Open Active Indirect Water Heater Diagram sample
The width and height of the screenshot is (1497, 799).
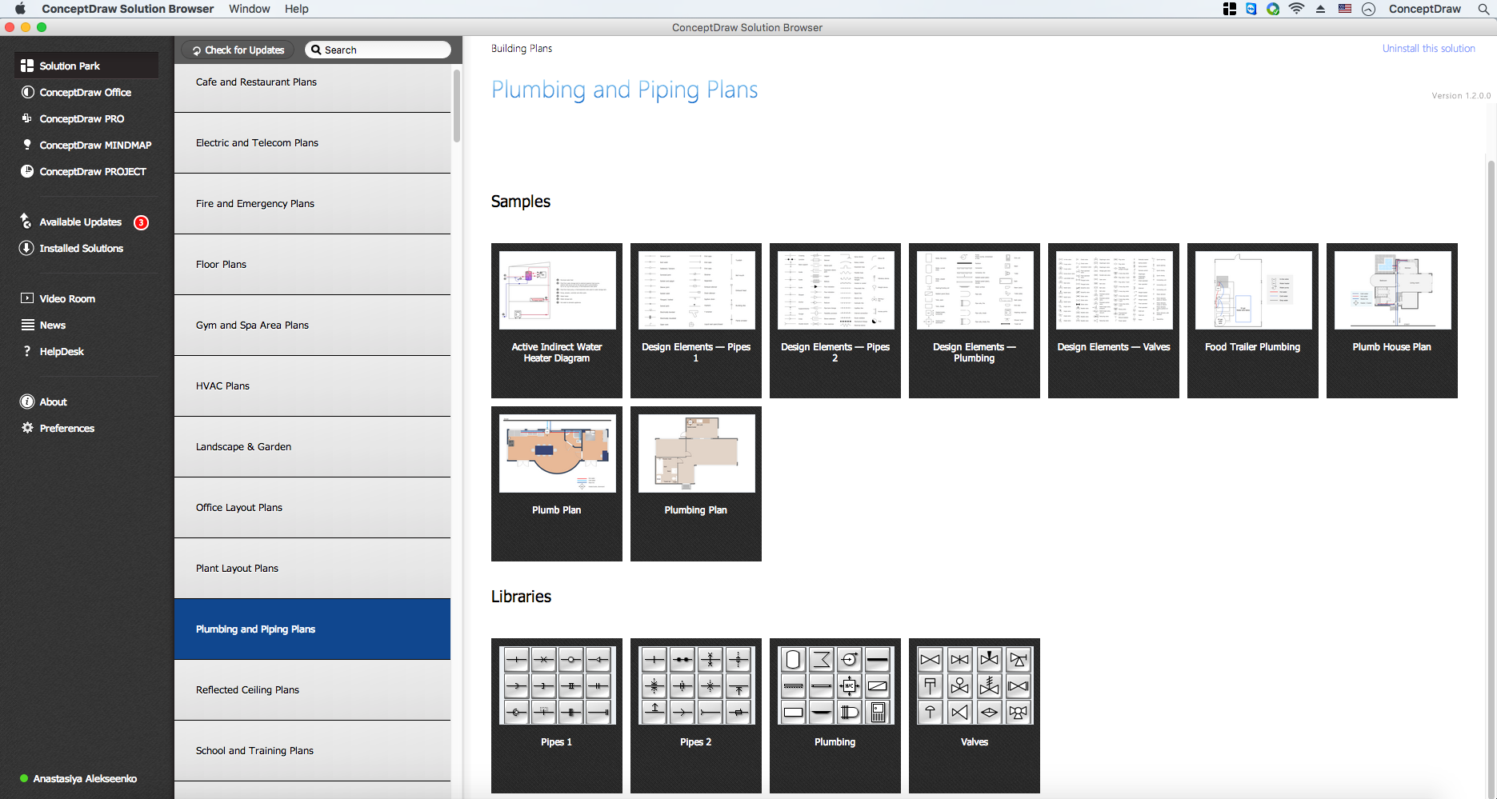tap(557, 321)
